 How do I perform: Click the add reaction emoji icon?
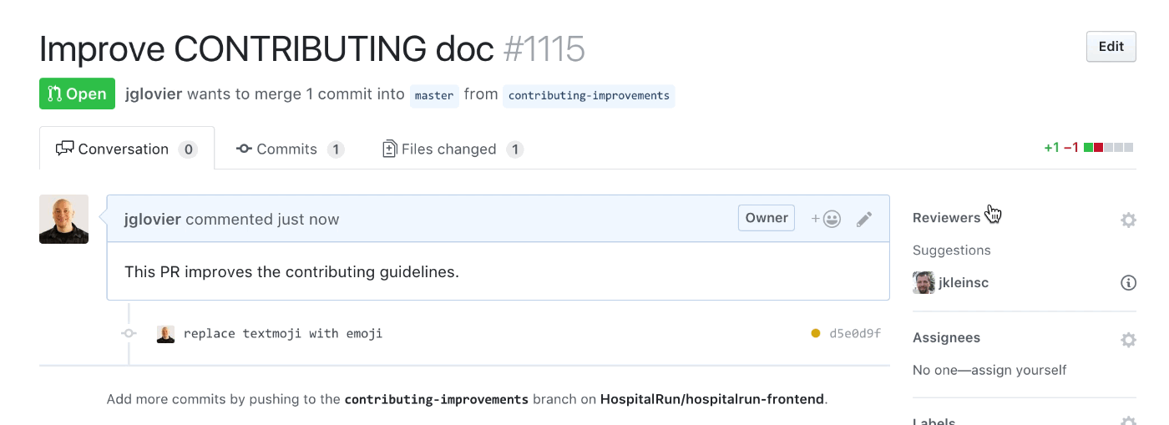[x=826, y=219]
